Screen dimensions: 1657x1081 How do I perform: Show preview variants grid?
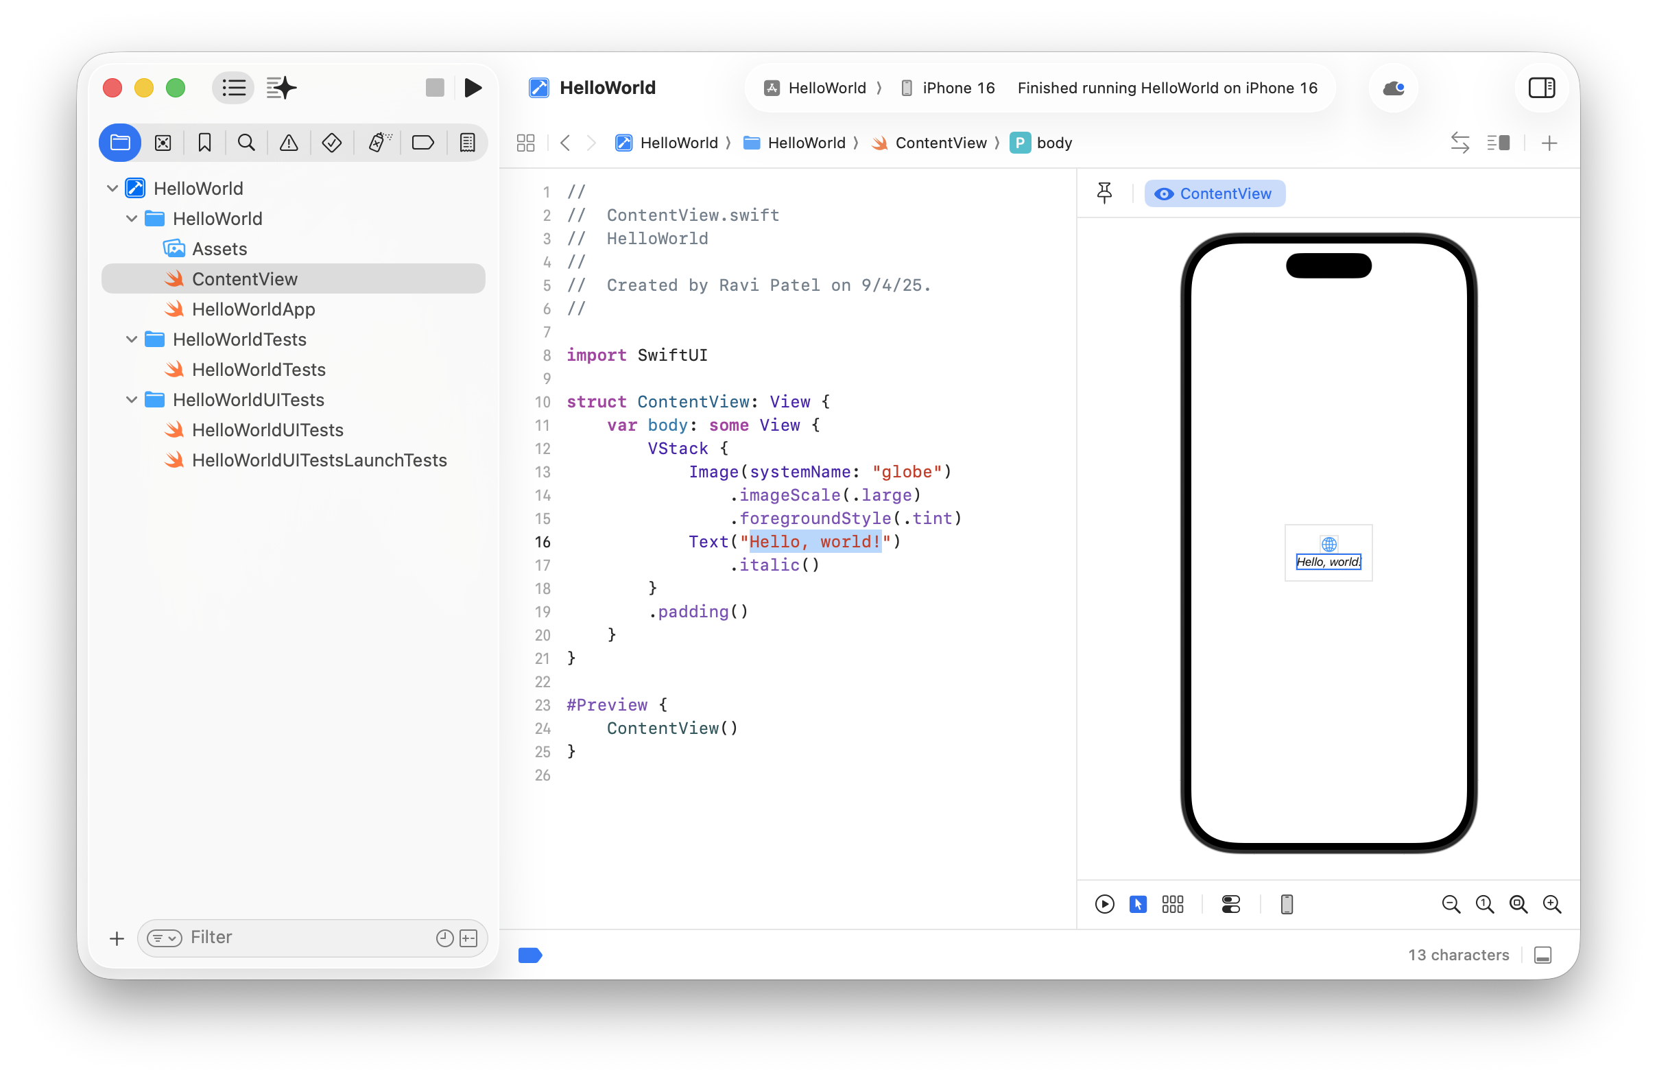click(x=1172, y=904)
